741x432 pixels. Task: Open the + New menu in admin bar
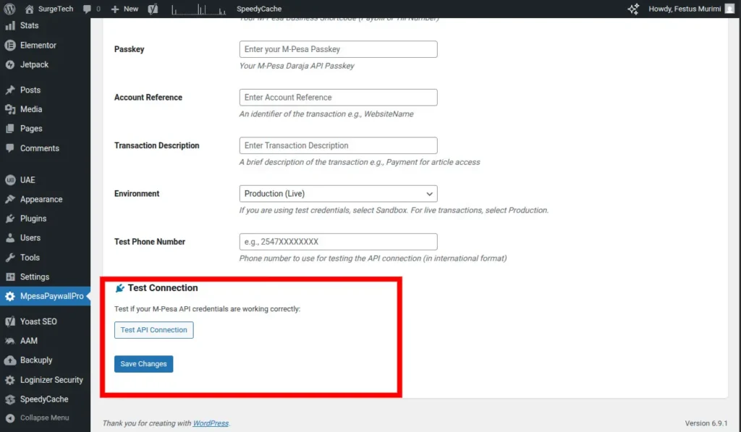coord(124,9)
